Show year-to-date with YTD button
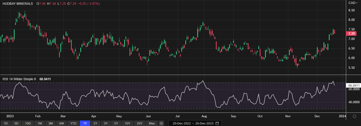 (x=73, y=123)
